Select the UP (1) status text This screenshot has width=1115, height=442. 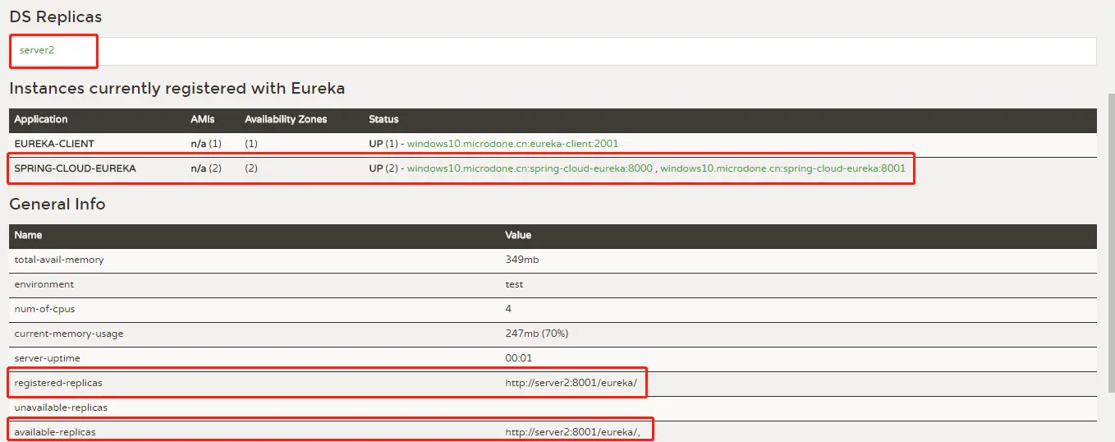(383, 144)
